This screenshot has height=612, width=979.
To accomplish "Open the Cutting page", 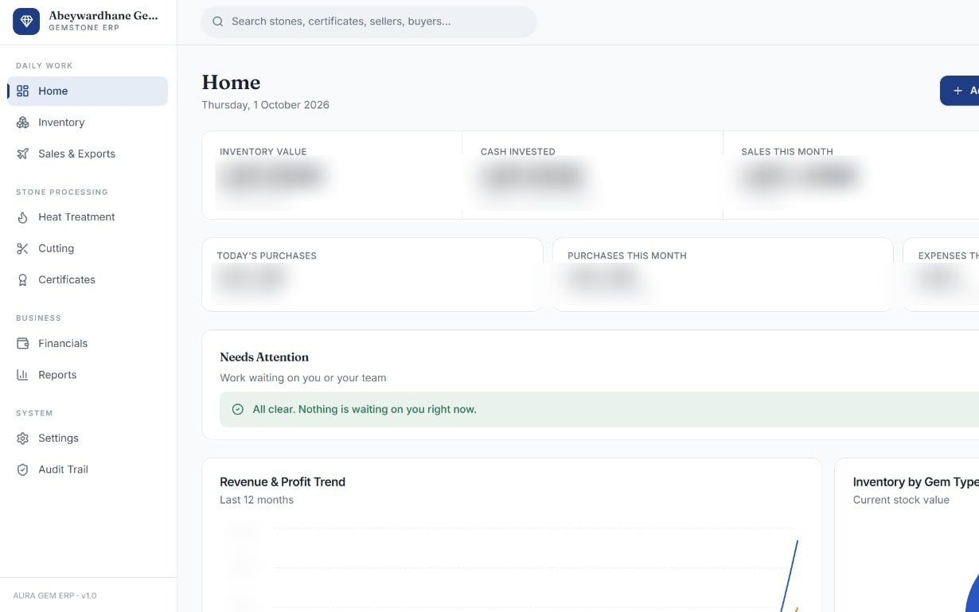I will point(88,248).
